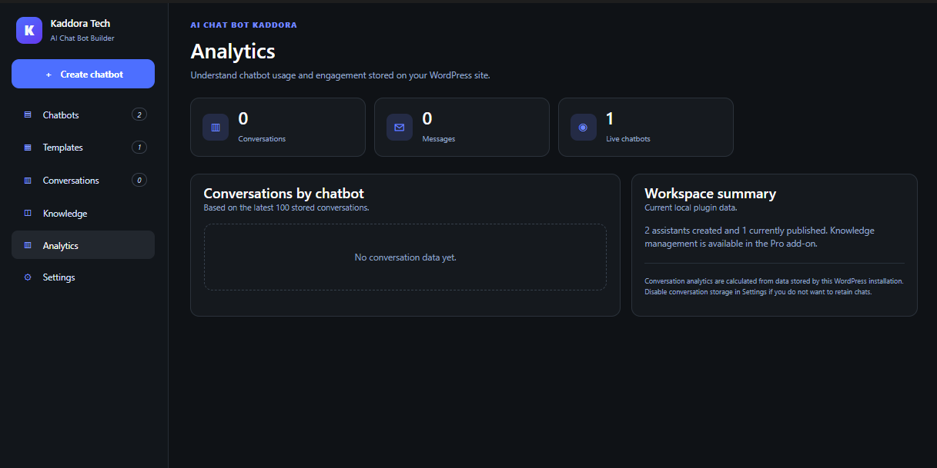Click the Conversations by chatbot heading
Screen dimensions: 937x468
point(283,194)
